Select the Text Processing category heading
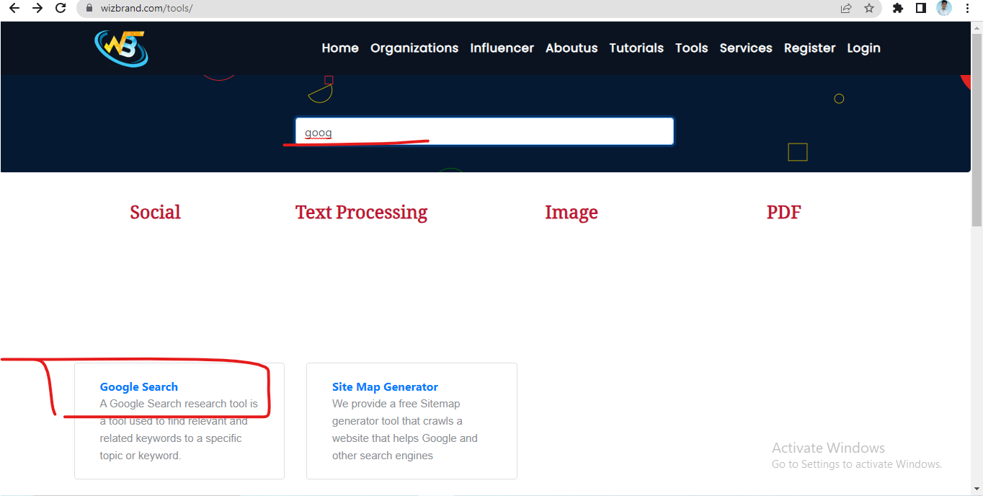 361,212
